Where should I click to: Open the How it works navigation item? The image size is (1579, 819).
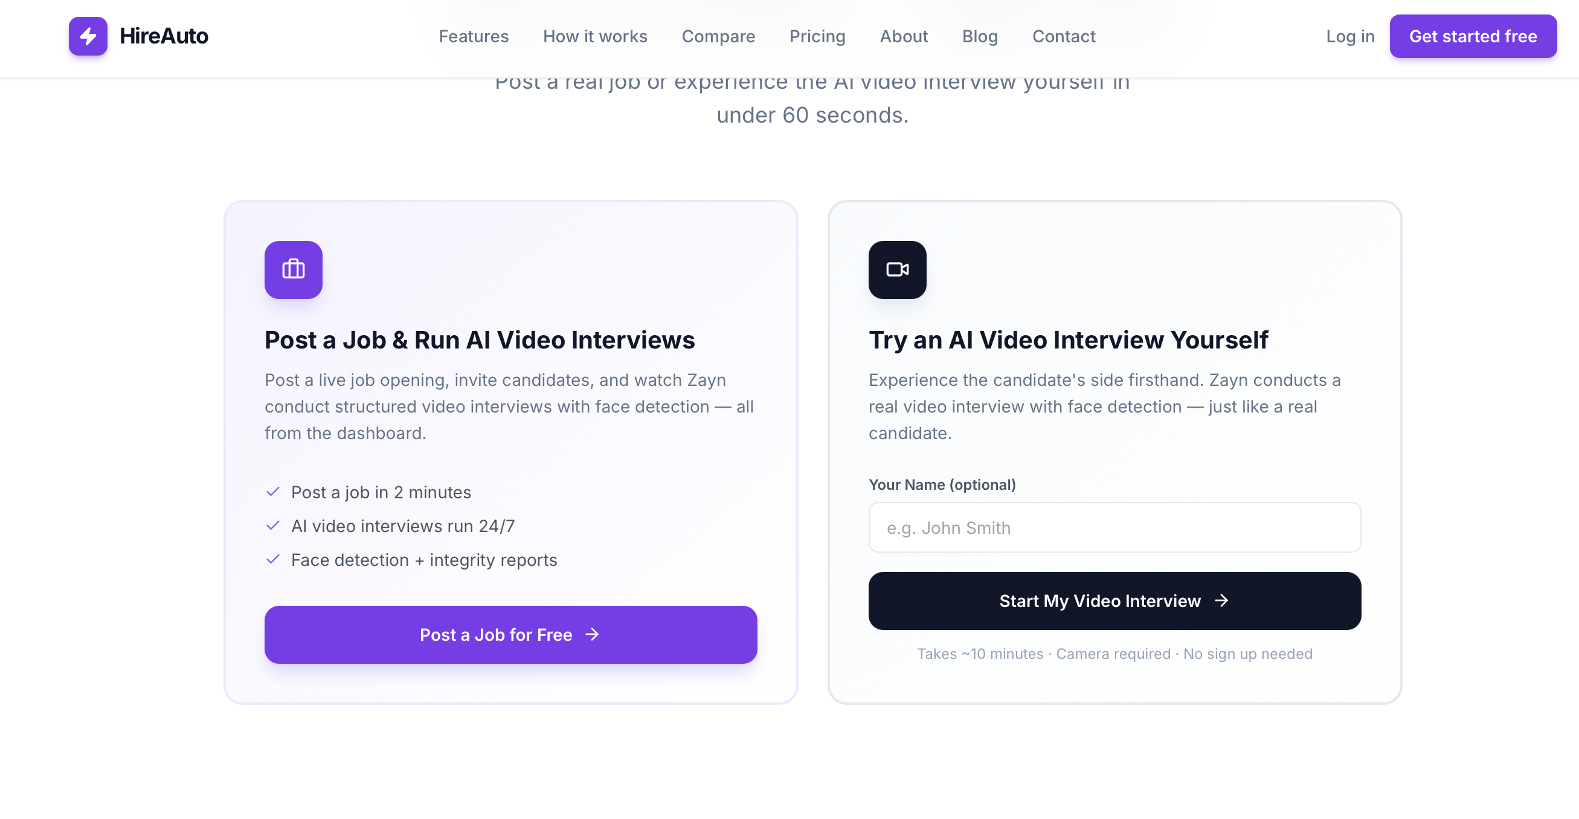(594, 36)
